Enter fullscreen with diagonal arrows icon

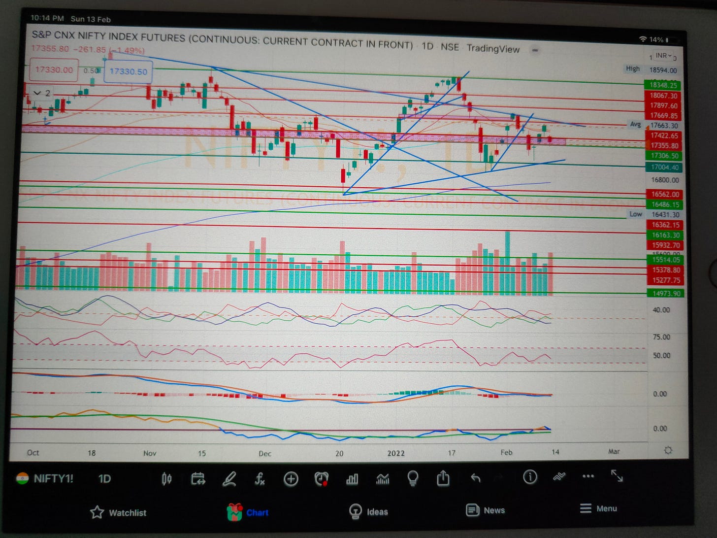click(x=617, y=475)
